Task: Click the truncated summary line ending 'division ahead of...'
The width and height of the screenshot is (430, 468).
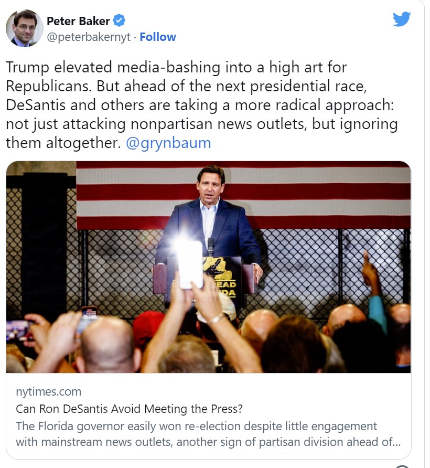Action: coord(208,442)
